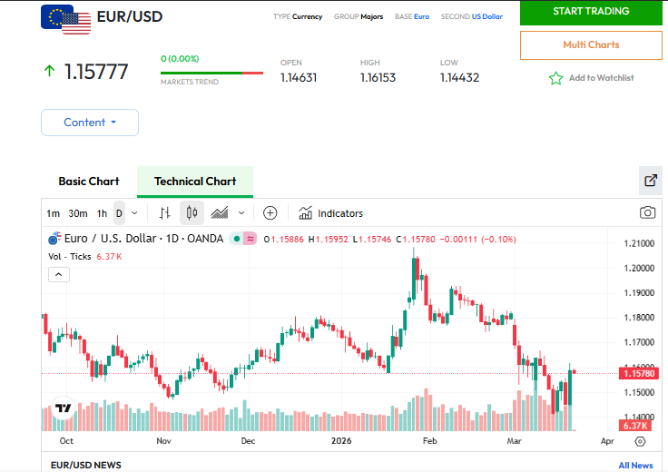
Task: Select the candlestick chart style icon
Action: coord(192,213)
